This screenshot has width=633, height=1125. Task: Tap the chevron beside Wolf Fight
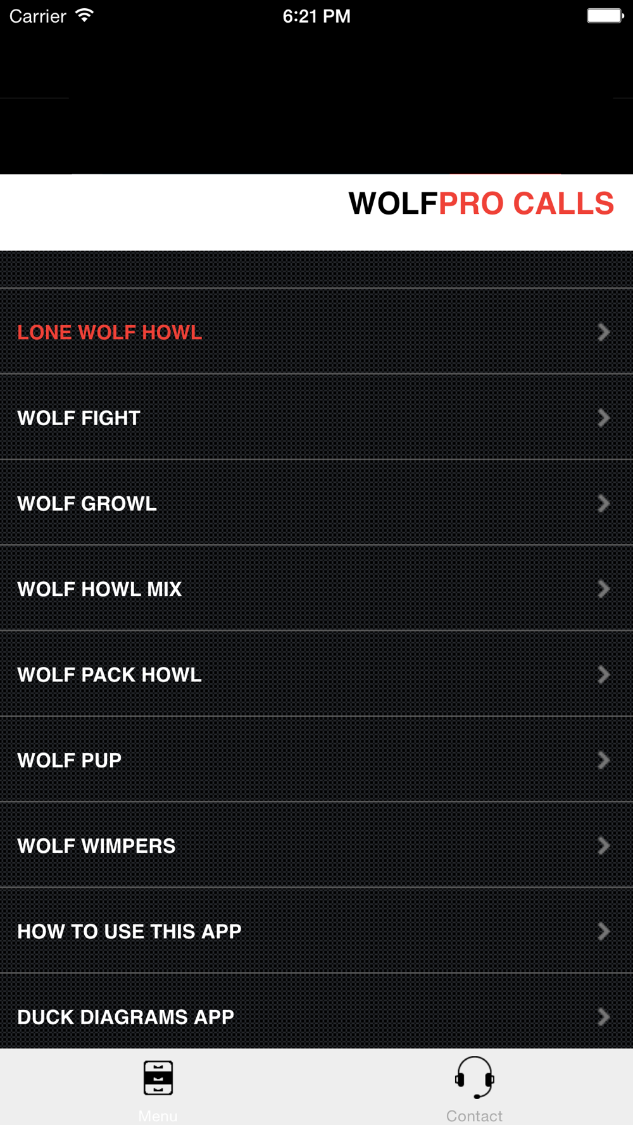coord(604,418)
